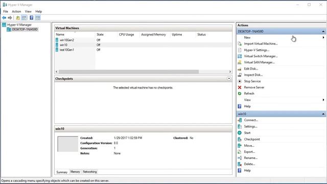Click the Rename icon in Actions
The width and height of the screenshot is (327, 184).
(240, 158)
